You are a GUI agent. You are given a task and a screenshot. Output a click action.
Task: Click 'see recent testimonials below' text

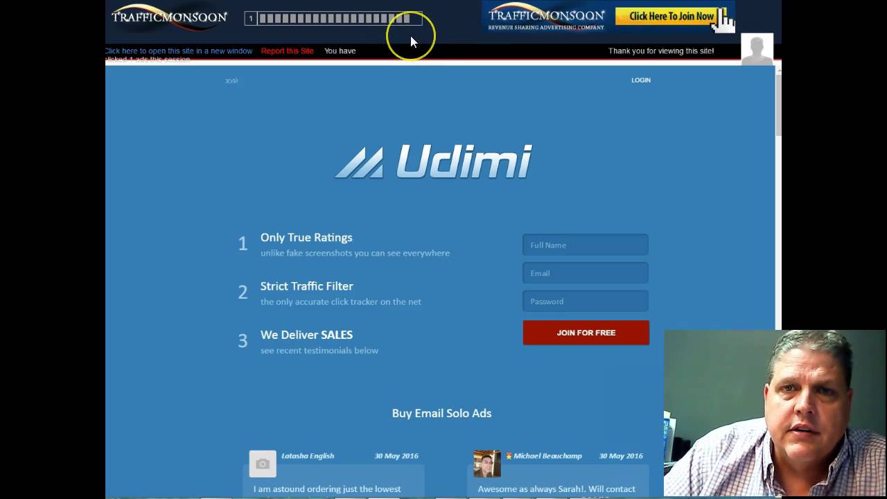[319, 351]
